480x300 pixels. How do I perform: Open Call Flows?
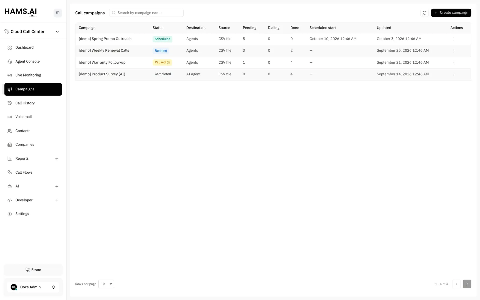coord(33,172)
